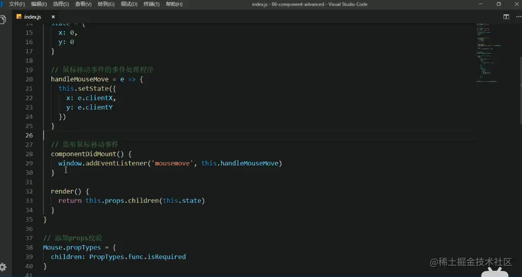The width and height of the screenshot is (522, 277).
Task: Click the y: 0 text on line 16
Action: tap(66, 42)
